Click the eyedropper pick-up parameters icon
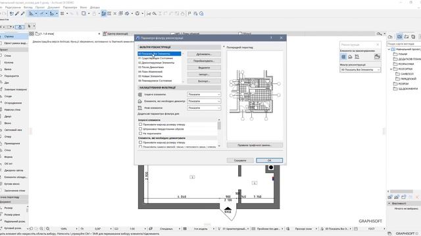Image resolution: width=421 pixels, height=236 pixels. 17,14
